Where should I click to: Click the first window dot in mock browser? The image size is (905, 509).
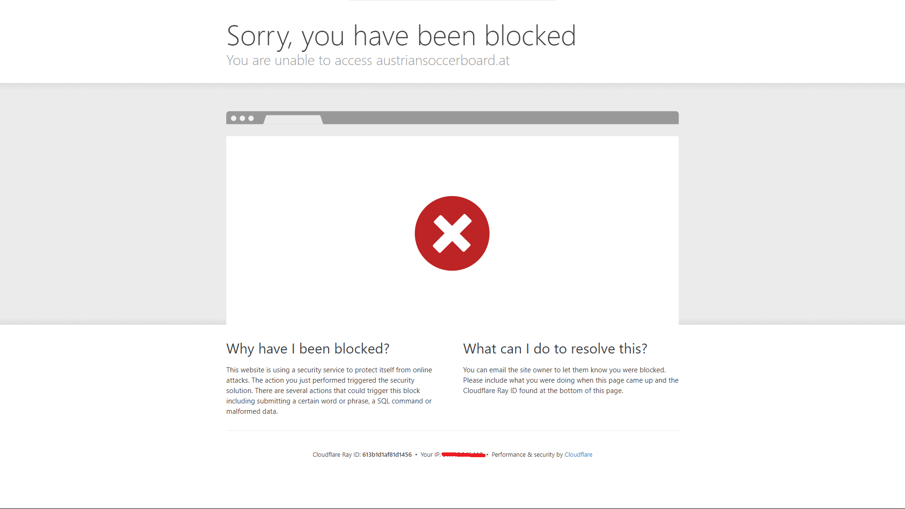point(234,118)
